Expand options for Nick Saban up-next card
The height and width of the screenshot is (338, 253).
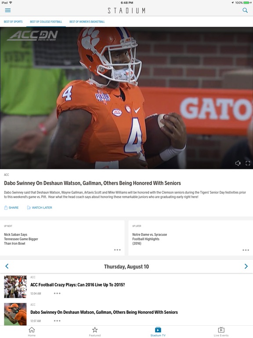[x=117, y=250]
